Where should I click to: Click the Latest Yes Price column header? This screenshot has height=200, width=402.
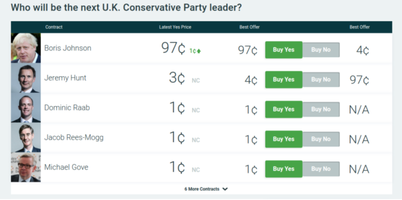tap(175, 27)
